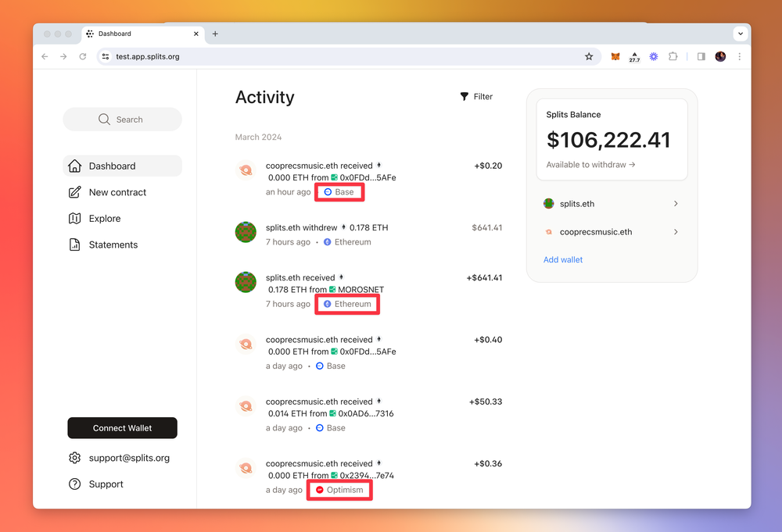The height and width of the screenshot is (532, 782).
Task: Open the browser extensions puzzle icon
Action: point(673,56)
